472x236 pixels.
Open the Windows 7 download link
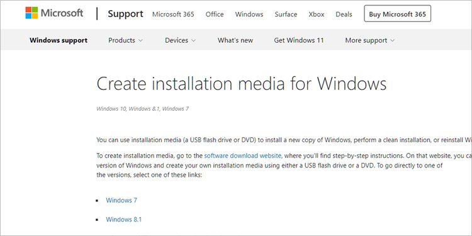coord(121,200)
